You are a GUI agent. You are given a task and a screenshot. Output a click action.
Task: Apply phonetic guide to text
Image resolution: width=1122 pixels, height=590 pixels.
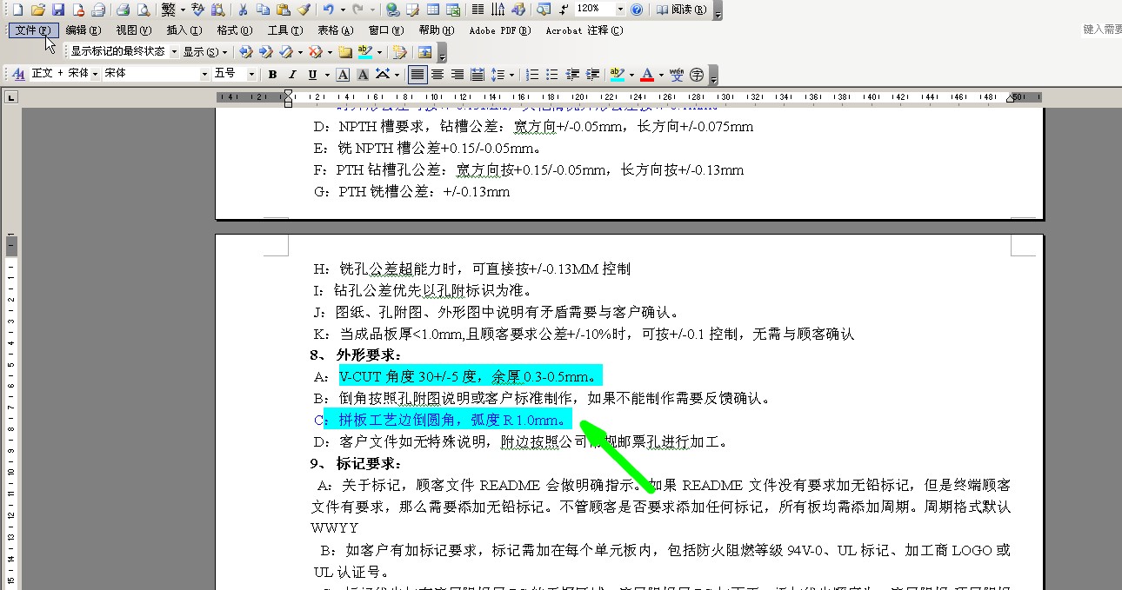pos(677,75)
